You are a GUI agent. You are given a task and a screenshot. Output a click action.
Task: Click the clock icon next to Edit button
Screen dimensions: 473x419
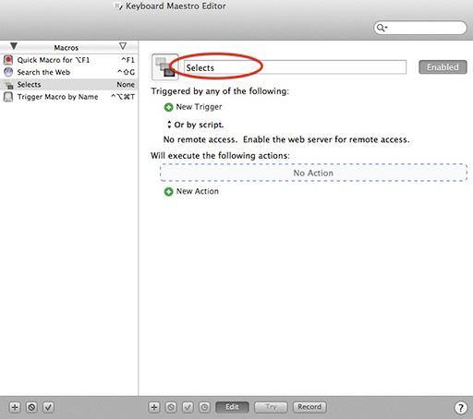coord(204,407)
